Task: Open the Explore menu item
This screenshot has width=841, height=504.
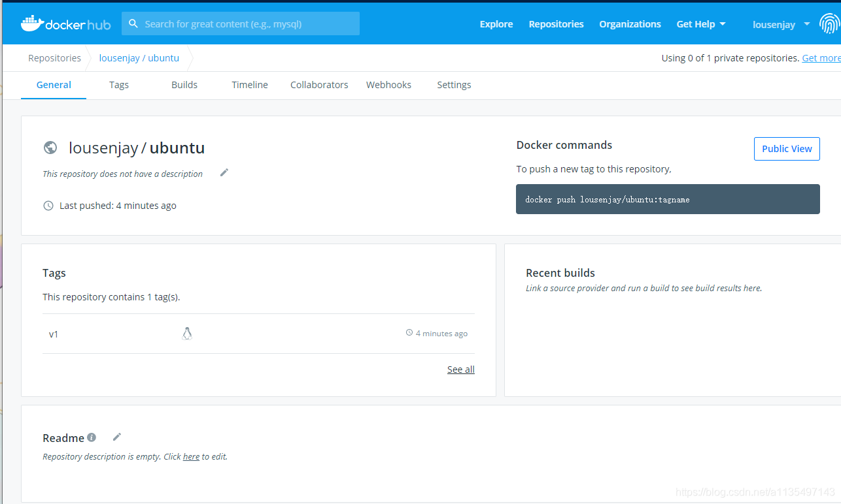Action: [x=496, y=24]
